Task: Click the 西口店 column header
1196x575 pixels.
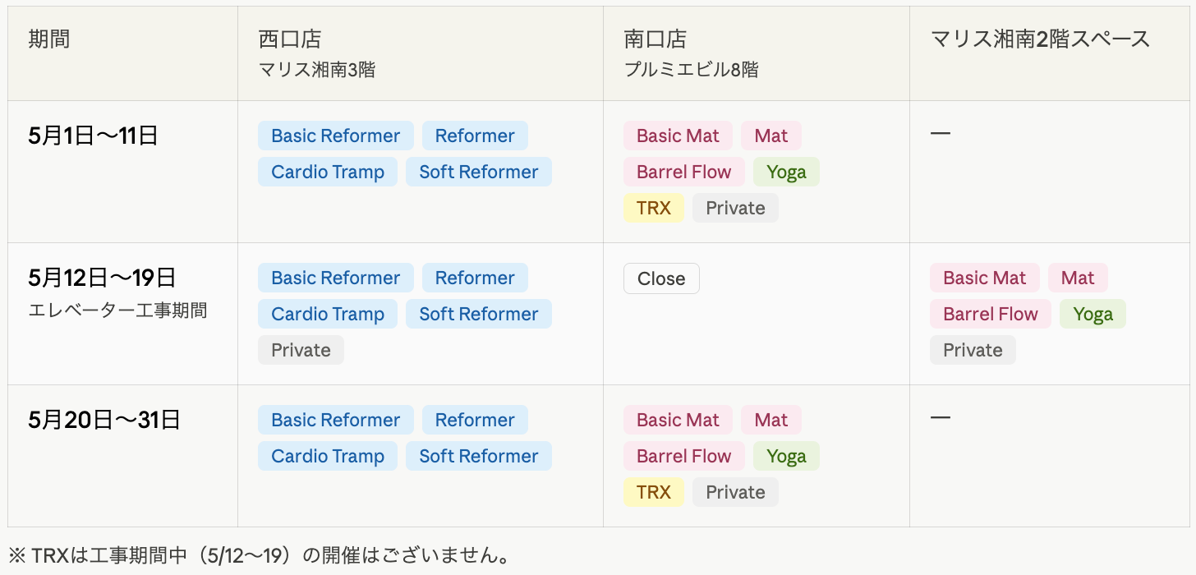Action: pos(289,39)
